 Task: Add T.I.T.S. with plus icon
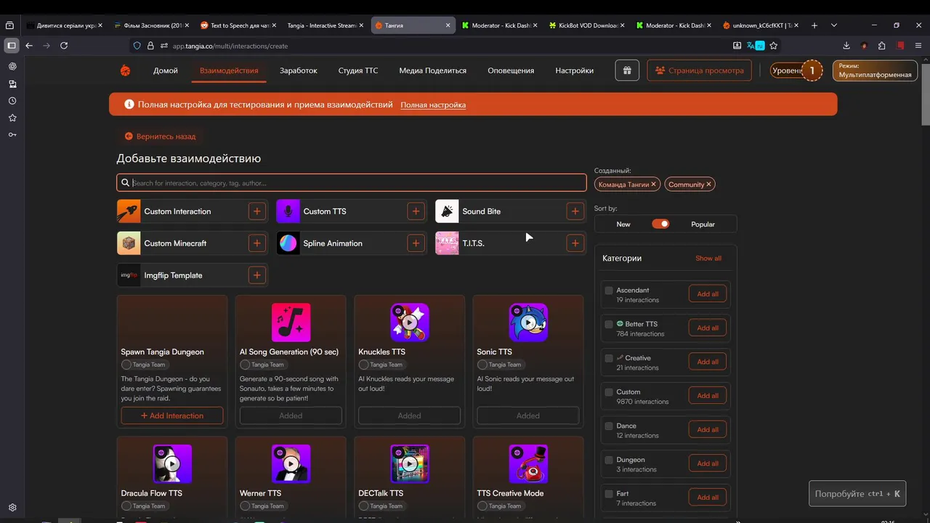click(x=575, y=243)
